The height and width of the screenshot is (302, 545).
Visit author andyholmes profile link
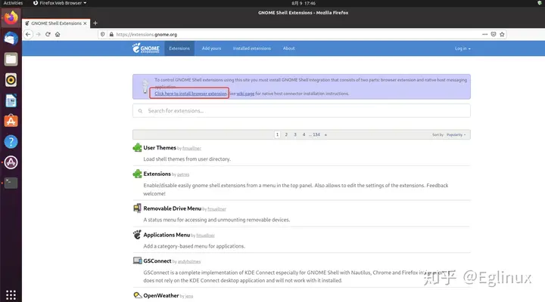pos(189,261)
